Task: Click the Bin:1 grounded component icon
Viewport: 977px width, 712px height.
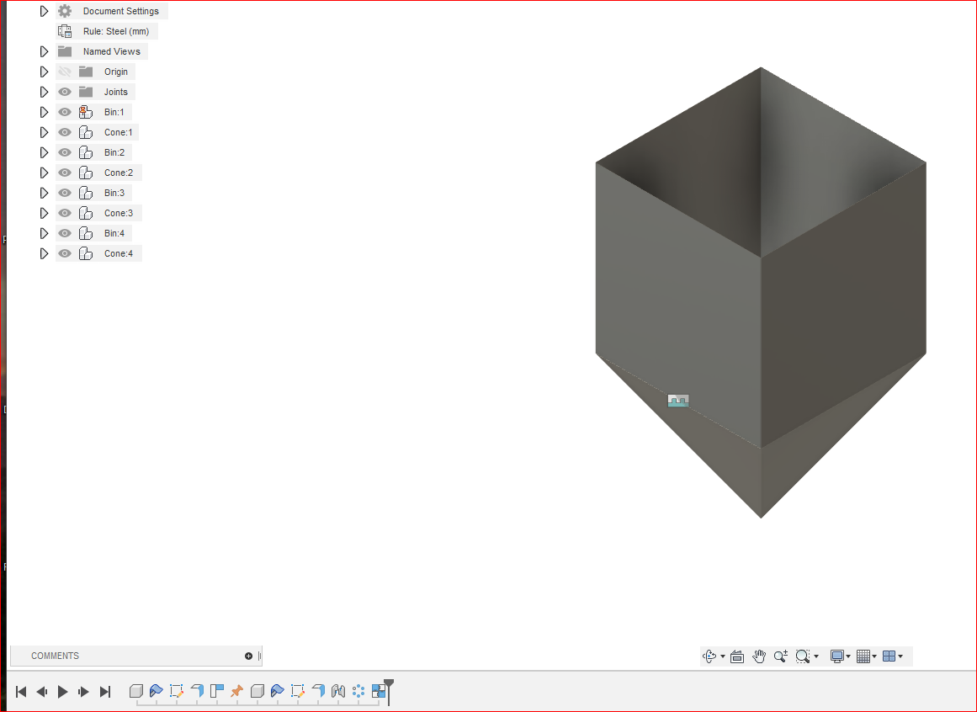Action: [x=86, y=112]
